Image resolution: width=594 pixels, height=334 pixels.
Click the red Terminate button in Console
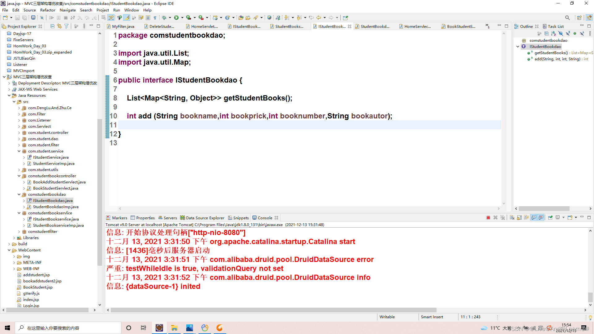(x=488, y=218)
